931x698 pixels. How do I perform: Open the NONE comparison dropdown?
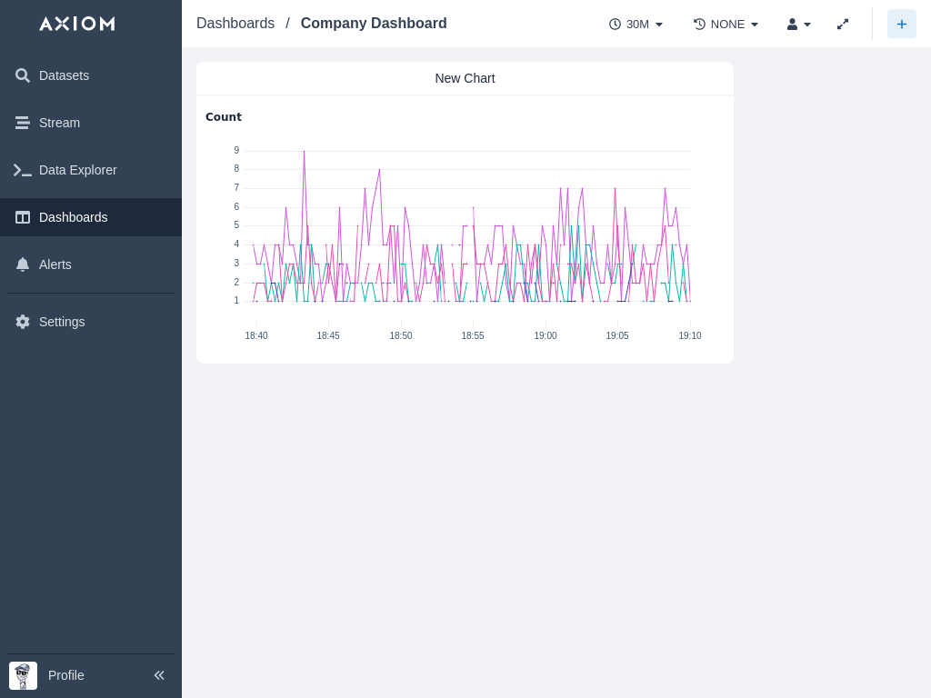click(x=726, y=25)
